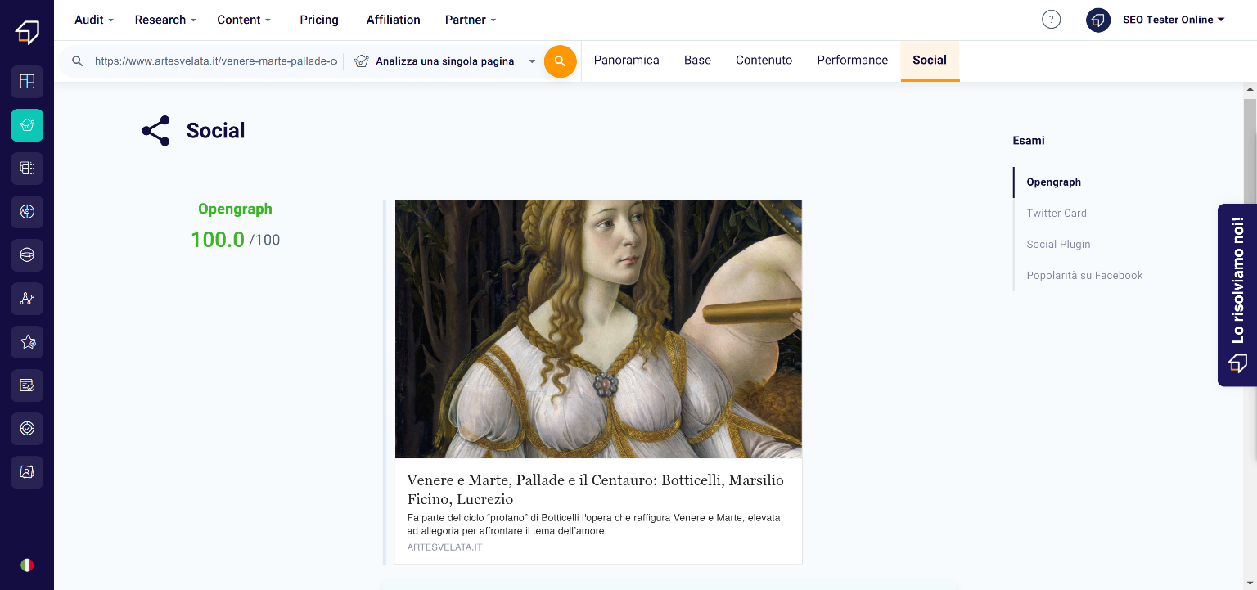Viewport: 1257px width, 590px height.
Task: Switch to the Panoramica tab
Action: pyautogui.click(x=627, y=61)
